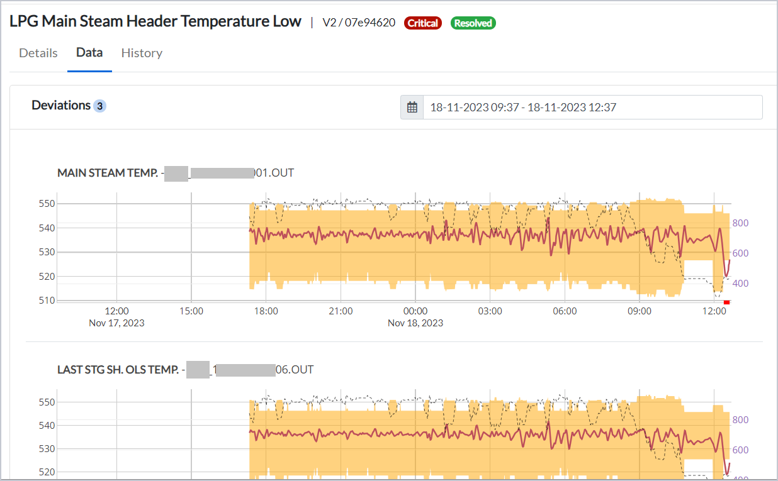Click the date range input field
778x481 pixels.
click(x=592, y=108)
